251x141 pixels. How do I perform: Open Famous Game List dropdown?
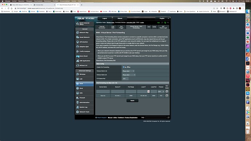click(129, 75)
